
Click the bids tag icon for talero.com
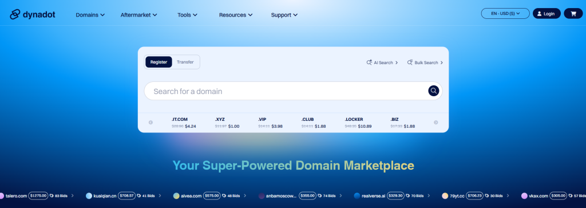pyautogui.click(x=52, y=195)
